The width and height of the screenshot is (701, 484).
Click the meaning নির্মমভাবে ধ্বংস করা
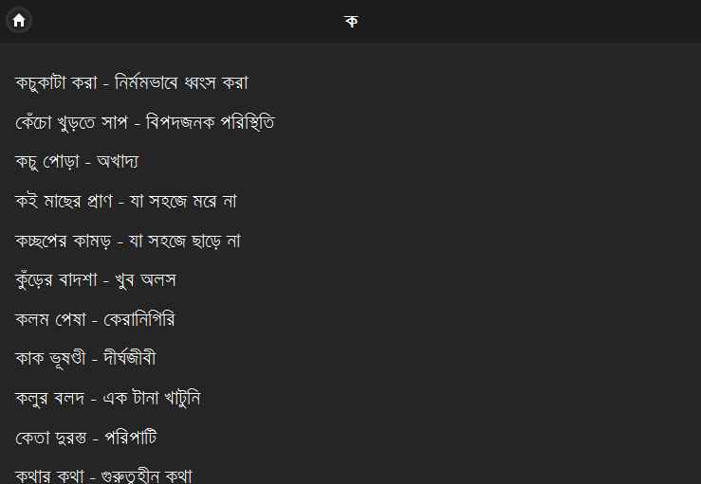(181, 83)
